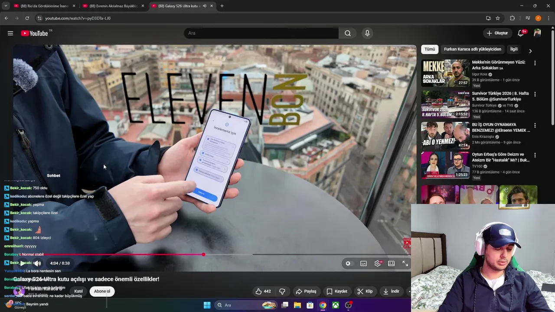
Task: Save the video with Kaydet
Action: 337,292
